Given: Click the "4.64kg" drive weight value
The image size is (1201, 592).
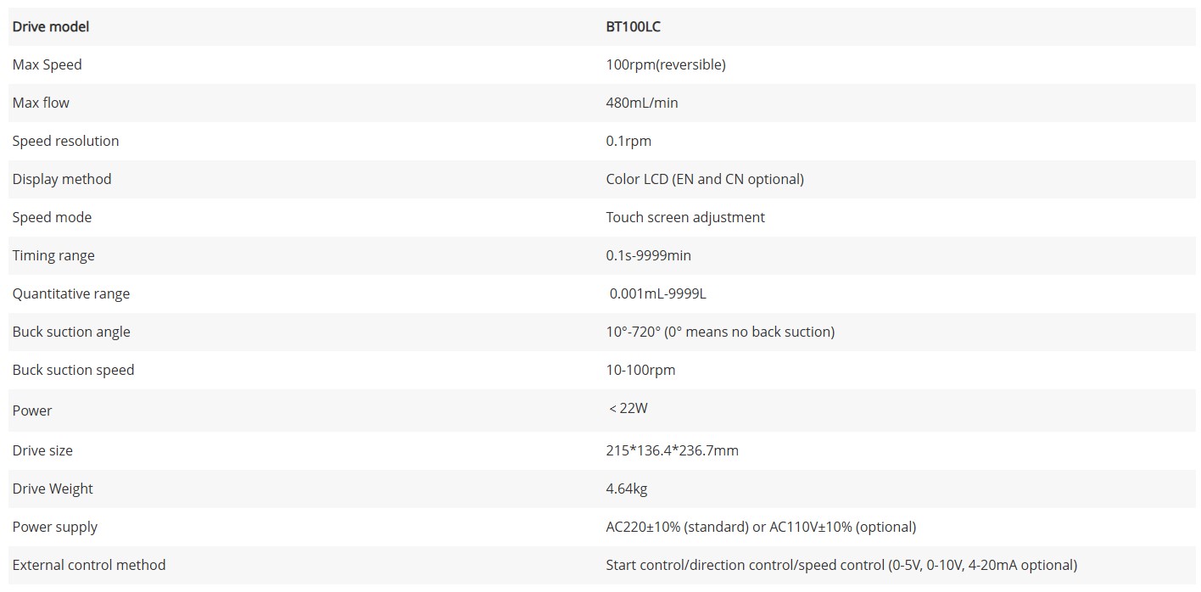Looking at the screenshot, I should click(x=627, y=489).
